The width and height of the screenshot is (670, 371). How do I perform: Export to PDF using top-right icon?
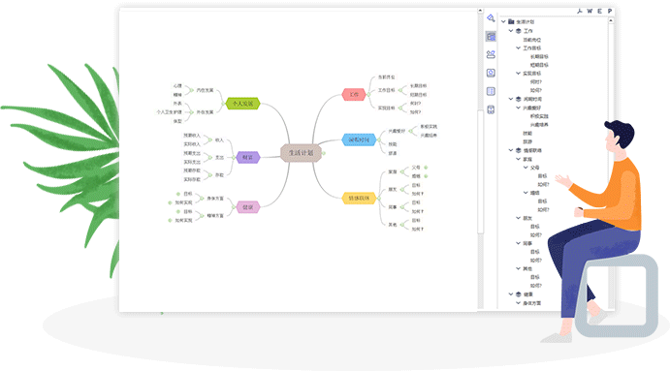tap(580, 11)
